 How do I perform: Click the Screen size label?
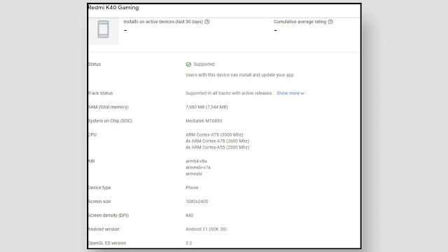pos(99,202)
